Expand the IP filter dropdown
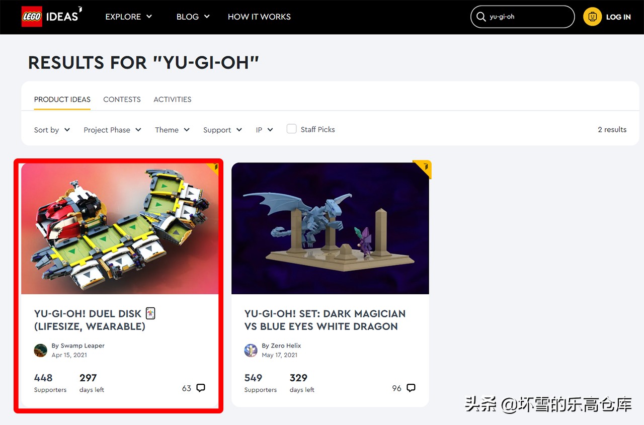The width and height of the screenshot is (644, 425). [x=264, y=130]
